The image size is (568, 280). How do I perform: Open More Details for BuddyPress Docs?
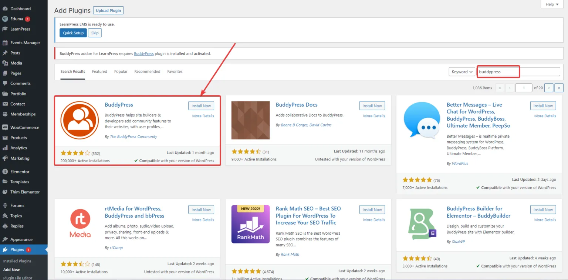[x=374, y=116]
